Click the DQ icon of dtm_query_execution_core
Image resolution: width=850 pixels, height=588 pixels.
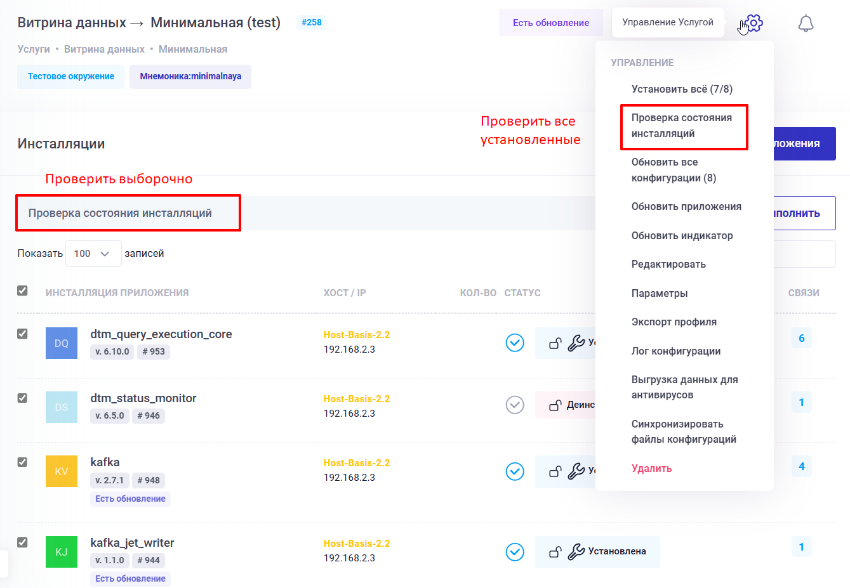tap(61, 343)
